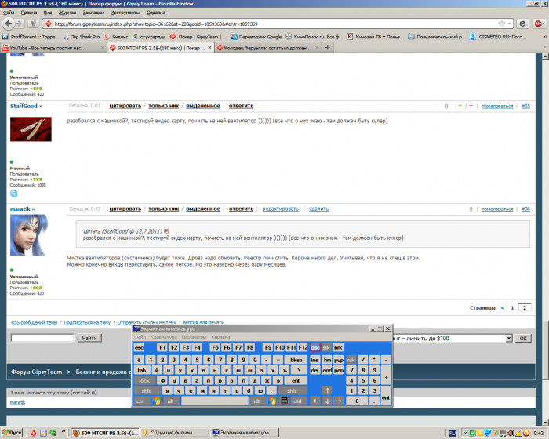
Task: Go back with the Firefox back arrow
Action: click(9, 24)
